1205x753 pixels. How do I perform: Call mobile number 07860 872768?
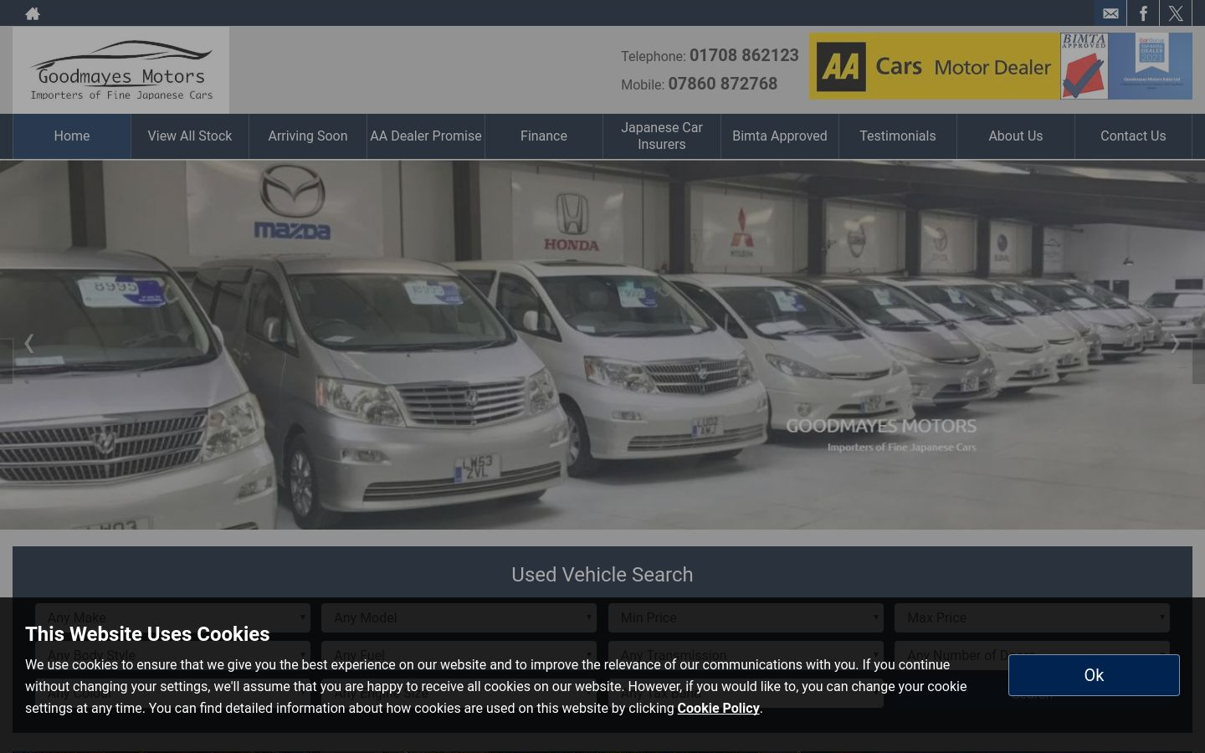(x=722, y=84)
